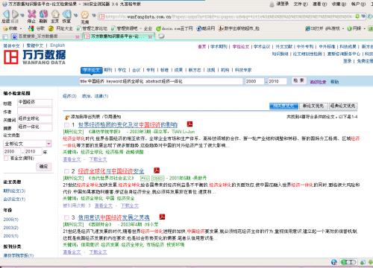Select the 经典论文优先 sort button
Screen dimensions: 373x268
[x=343, y=106]
